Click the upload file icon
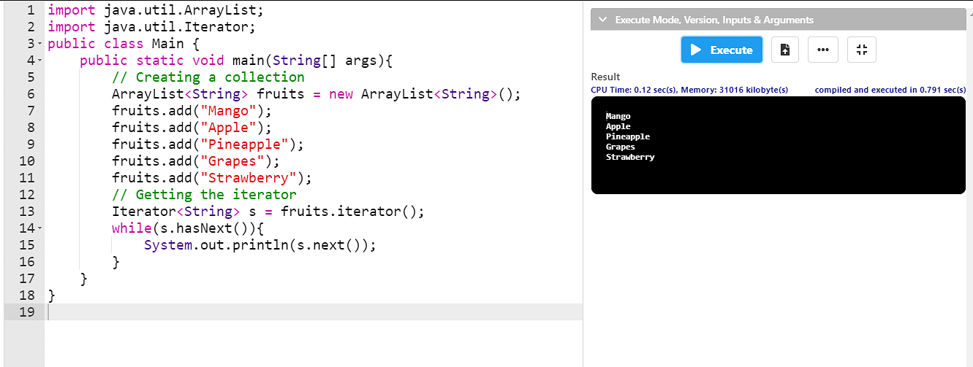The image size is (973, 367). [x=784, y=50]
